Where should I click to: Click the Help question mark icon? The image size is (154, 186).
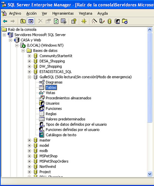pos(74,21)
